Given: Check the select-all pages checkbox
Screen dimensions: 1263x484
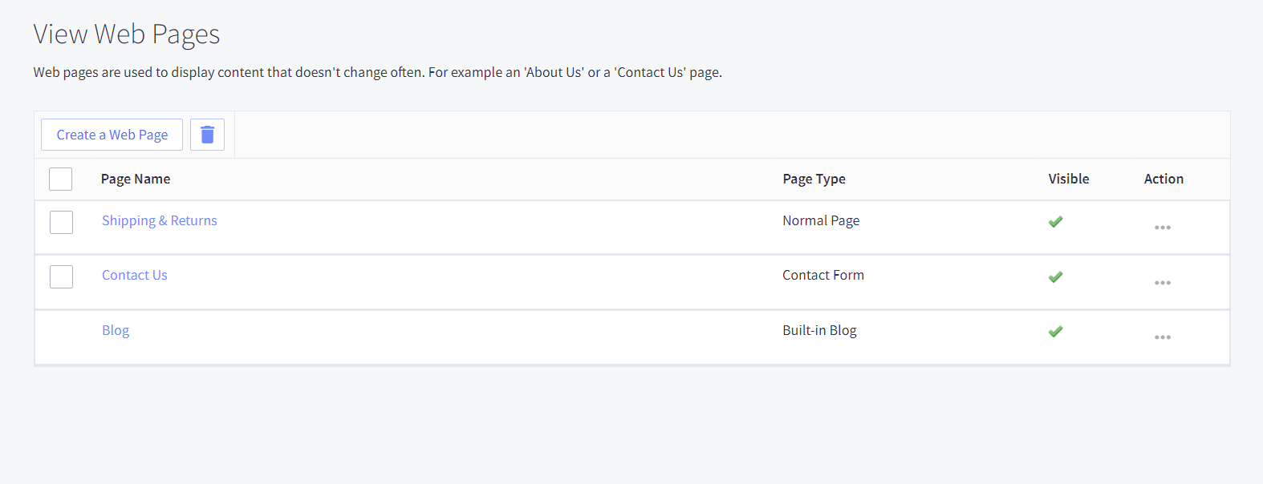Looking at the screenshot, I should tap(61, 179).
